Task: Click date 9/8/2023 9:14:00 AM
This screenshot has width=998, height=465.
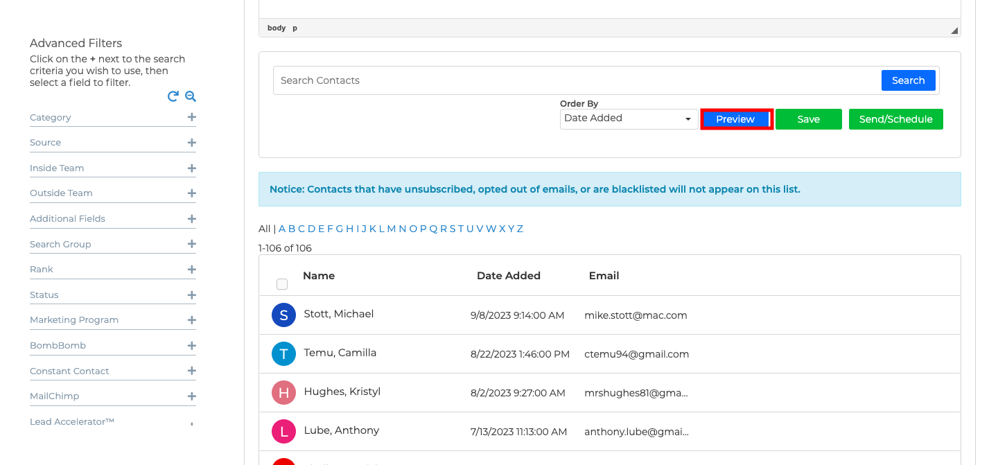Action: coord(518,315)
